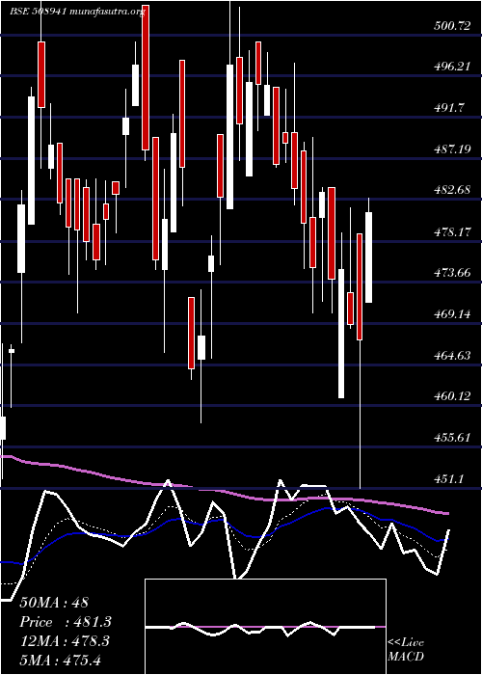Click the 491.7 price axis label
482x675 pixels.
point(448,108)
